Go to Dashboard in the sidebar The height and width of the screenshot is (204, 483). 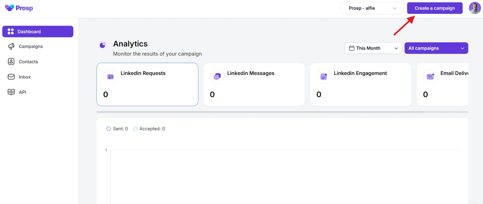[38, 31]
